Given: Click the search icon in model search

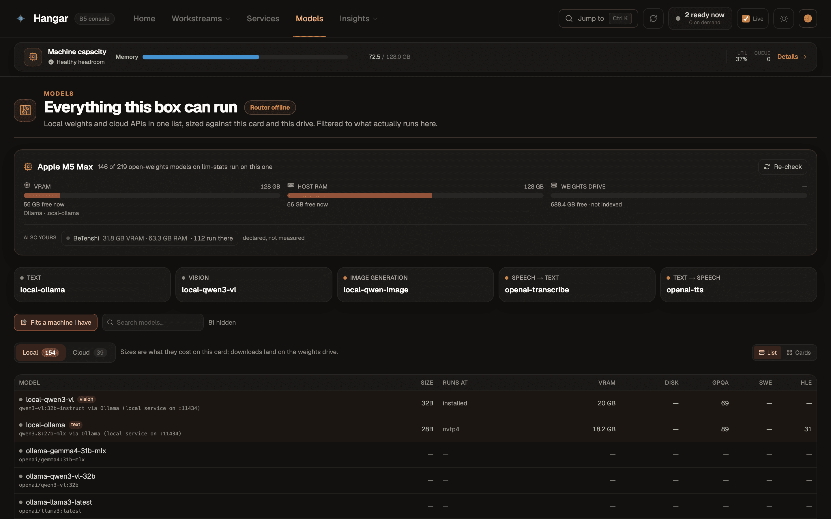Looking at the screenshot, I should coord(110,322).
